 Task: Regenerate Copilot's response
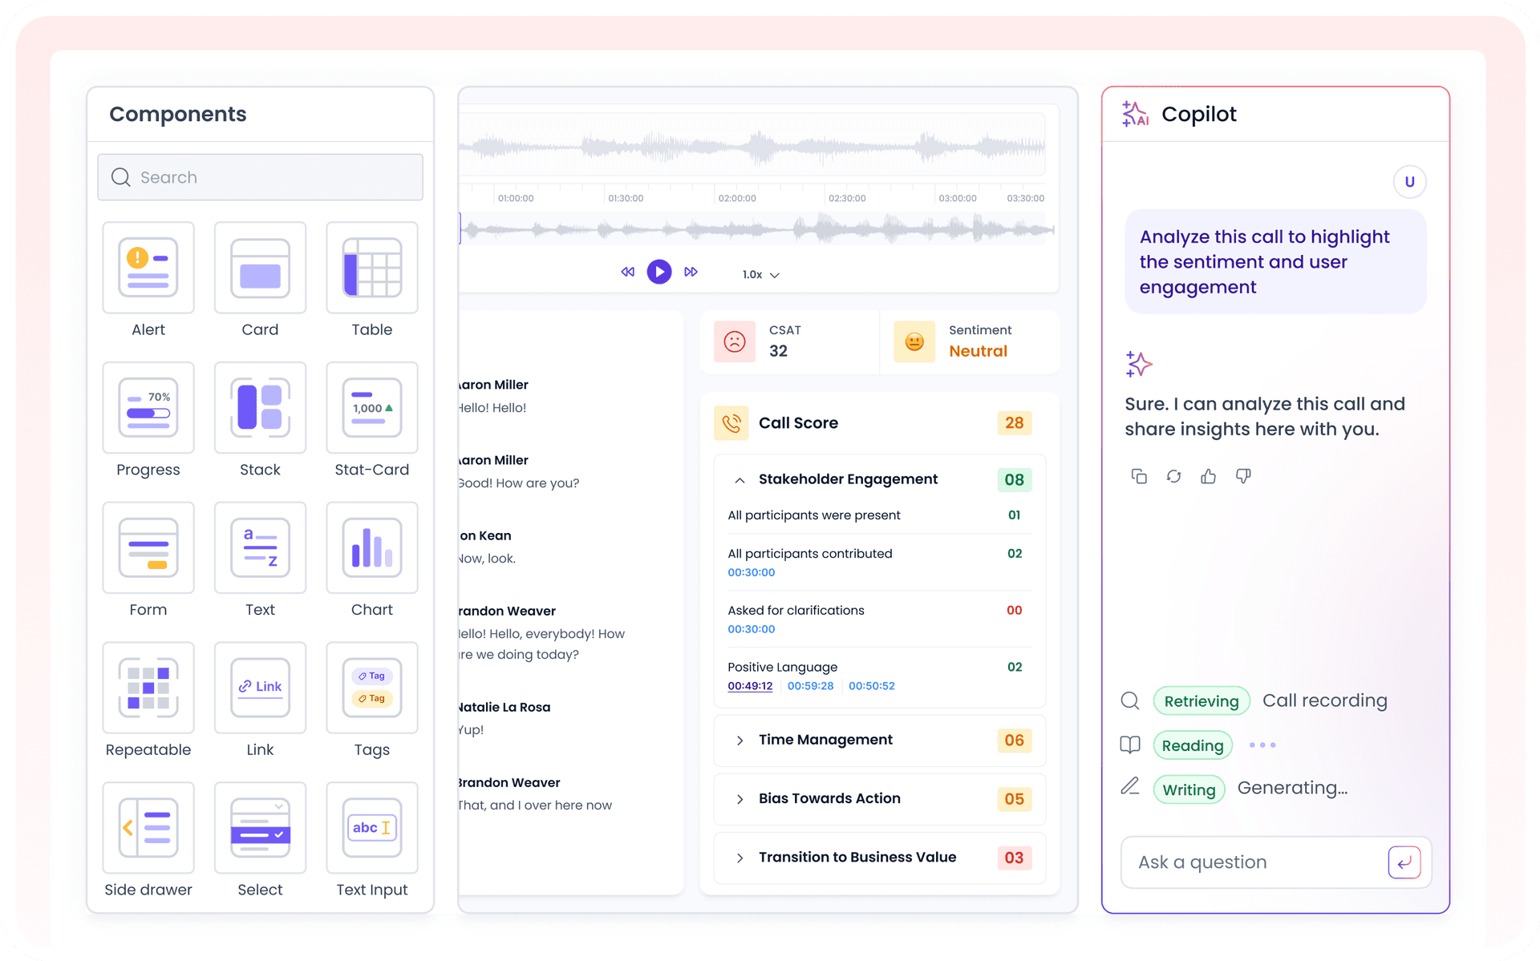(1173, 476)
